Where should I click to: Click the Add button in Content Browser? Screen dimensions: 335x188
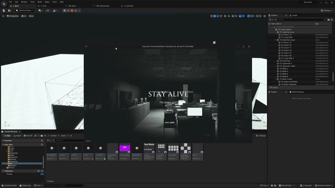click(7, 136)
